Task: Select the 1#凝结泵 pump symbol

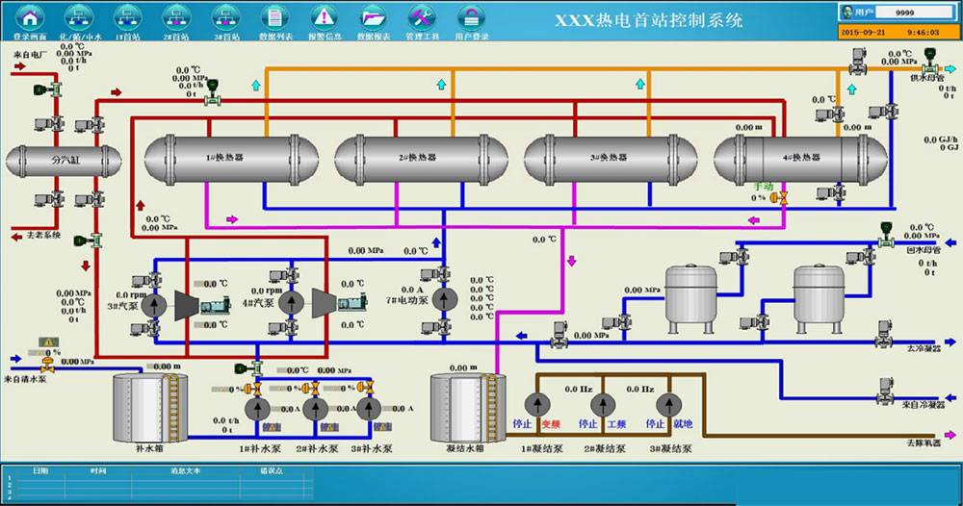Action: [537, 404]
